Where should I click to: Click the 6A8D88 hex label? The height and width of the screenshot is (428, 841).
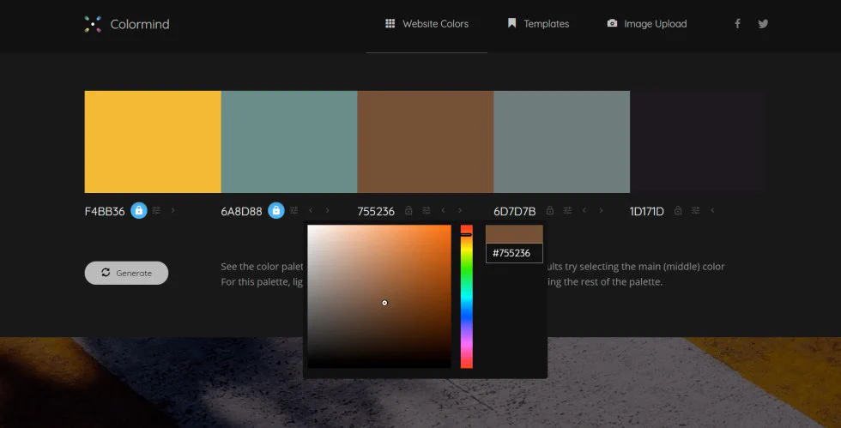(241, 211)
